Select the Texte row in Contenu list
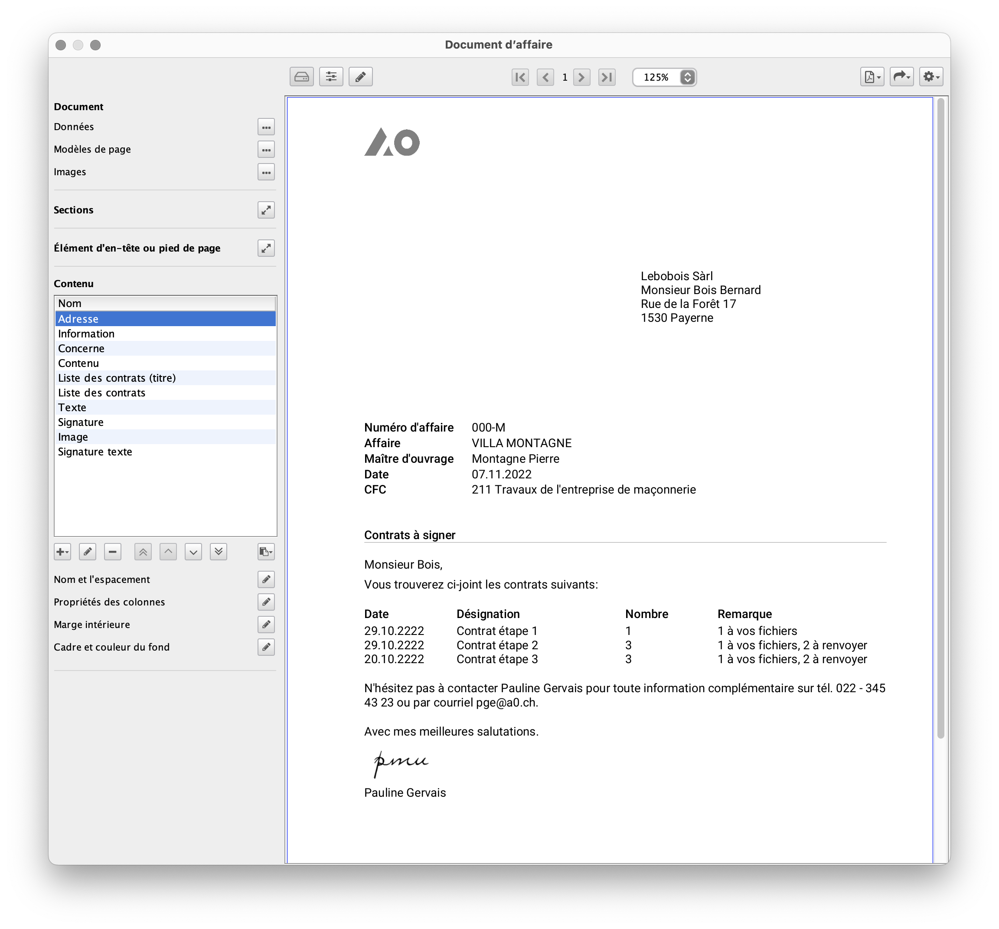This screenshot has height=929, width=999. point(165,408)
